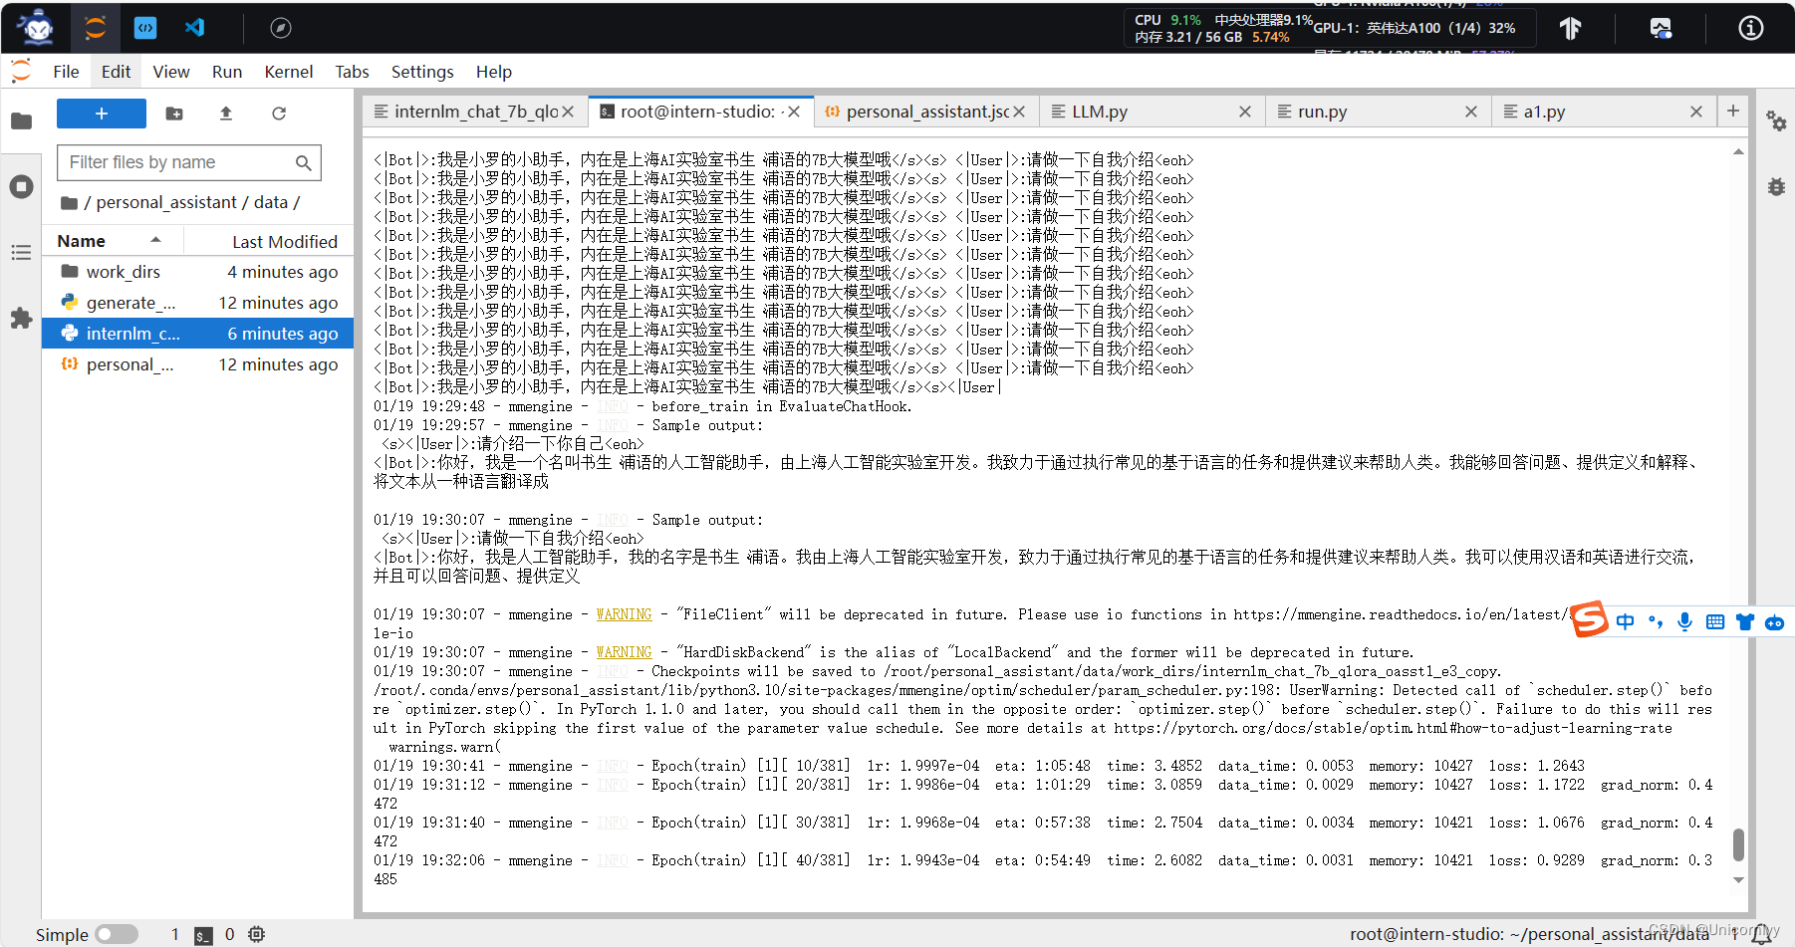Toggle Simple interface mode switch
This screenshot has width=1795, height=947.
pyautogui.click(x=117, y=934)
